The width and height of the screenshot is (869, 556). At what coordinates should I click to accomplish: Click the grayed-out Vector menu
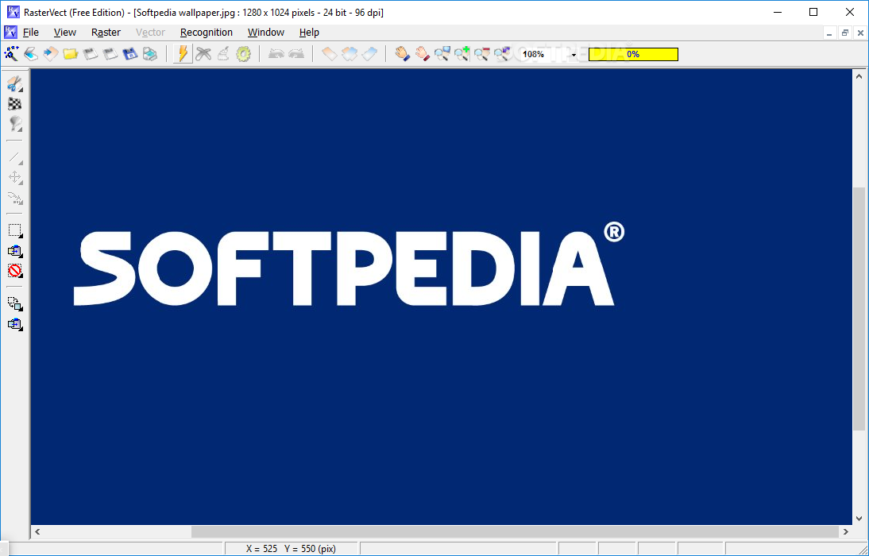click(x=150, y=32)
